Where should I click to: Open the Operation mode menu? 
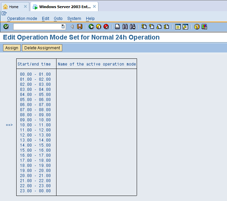click(x=22, y=19)
